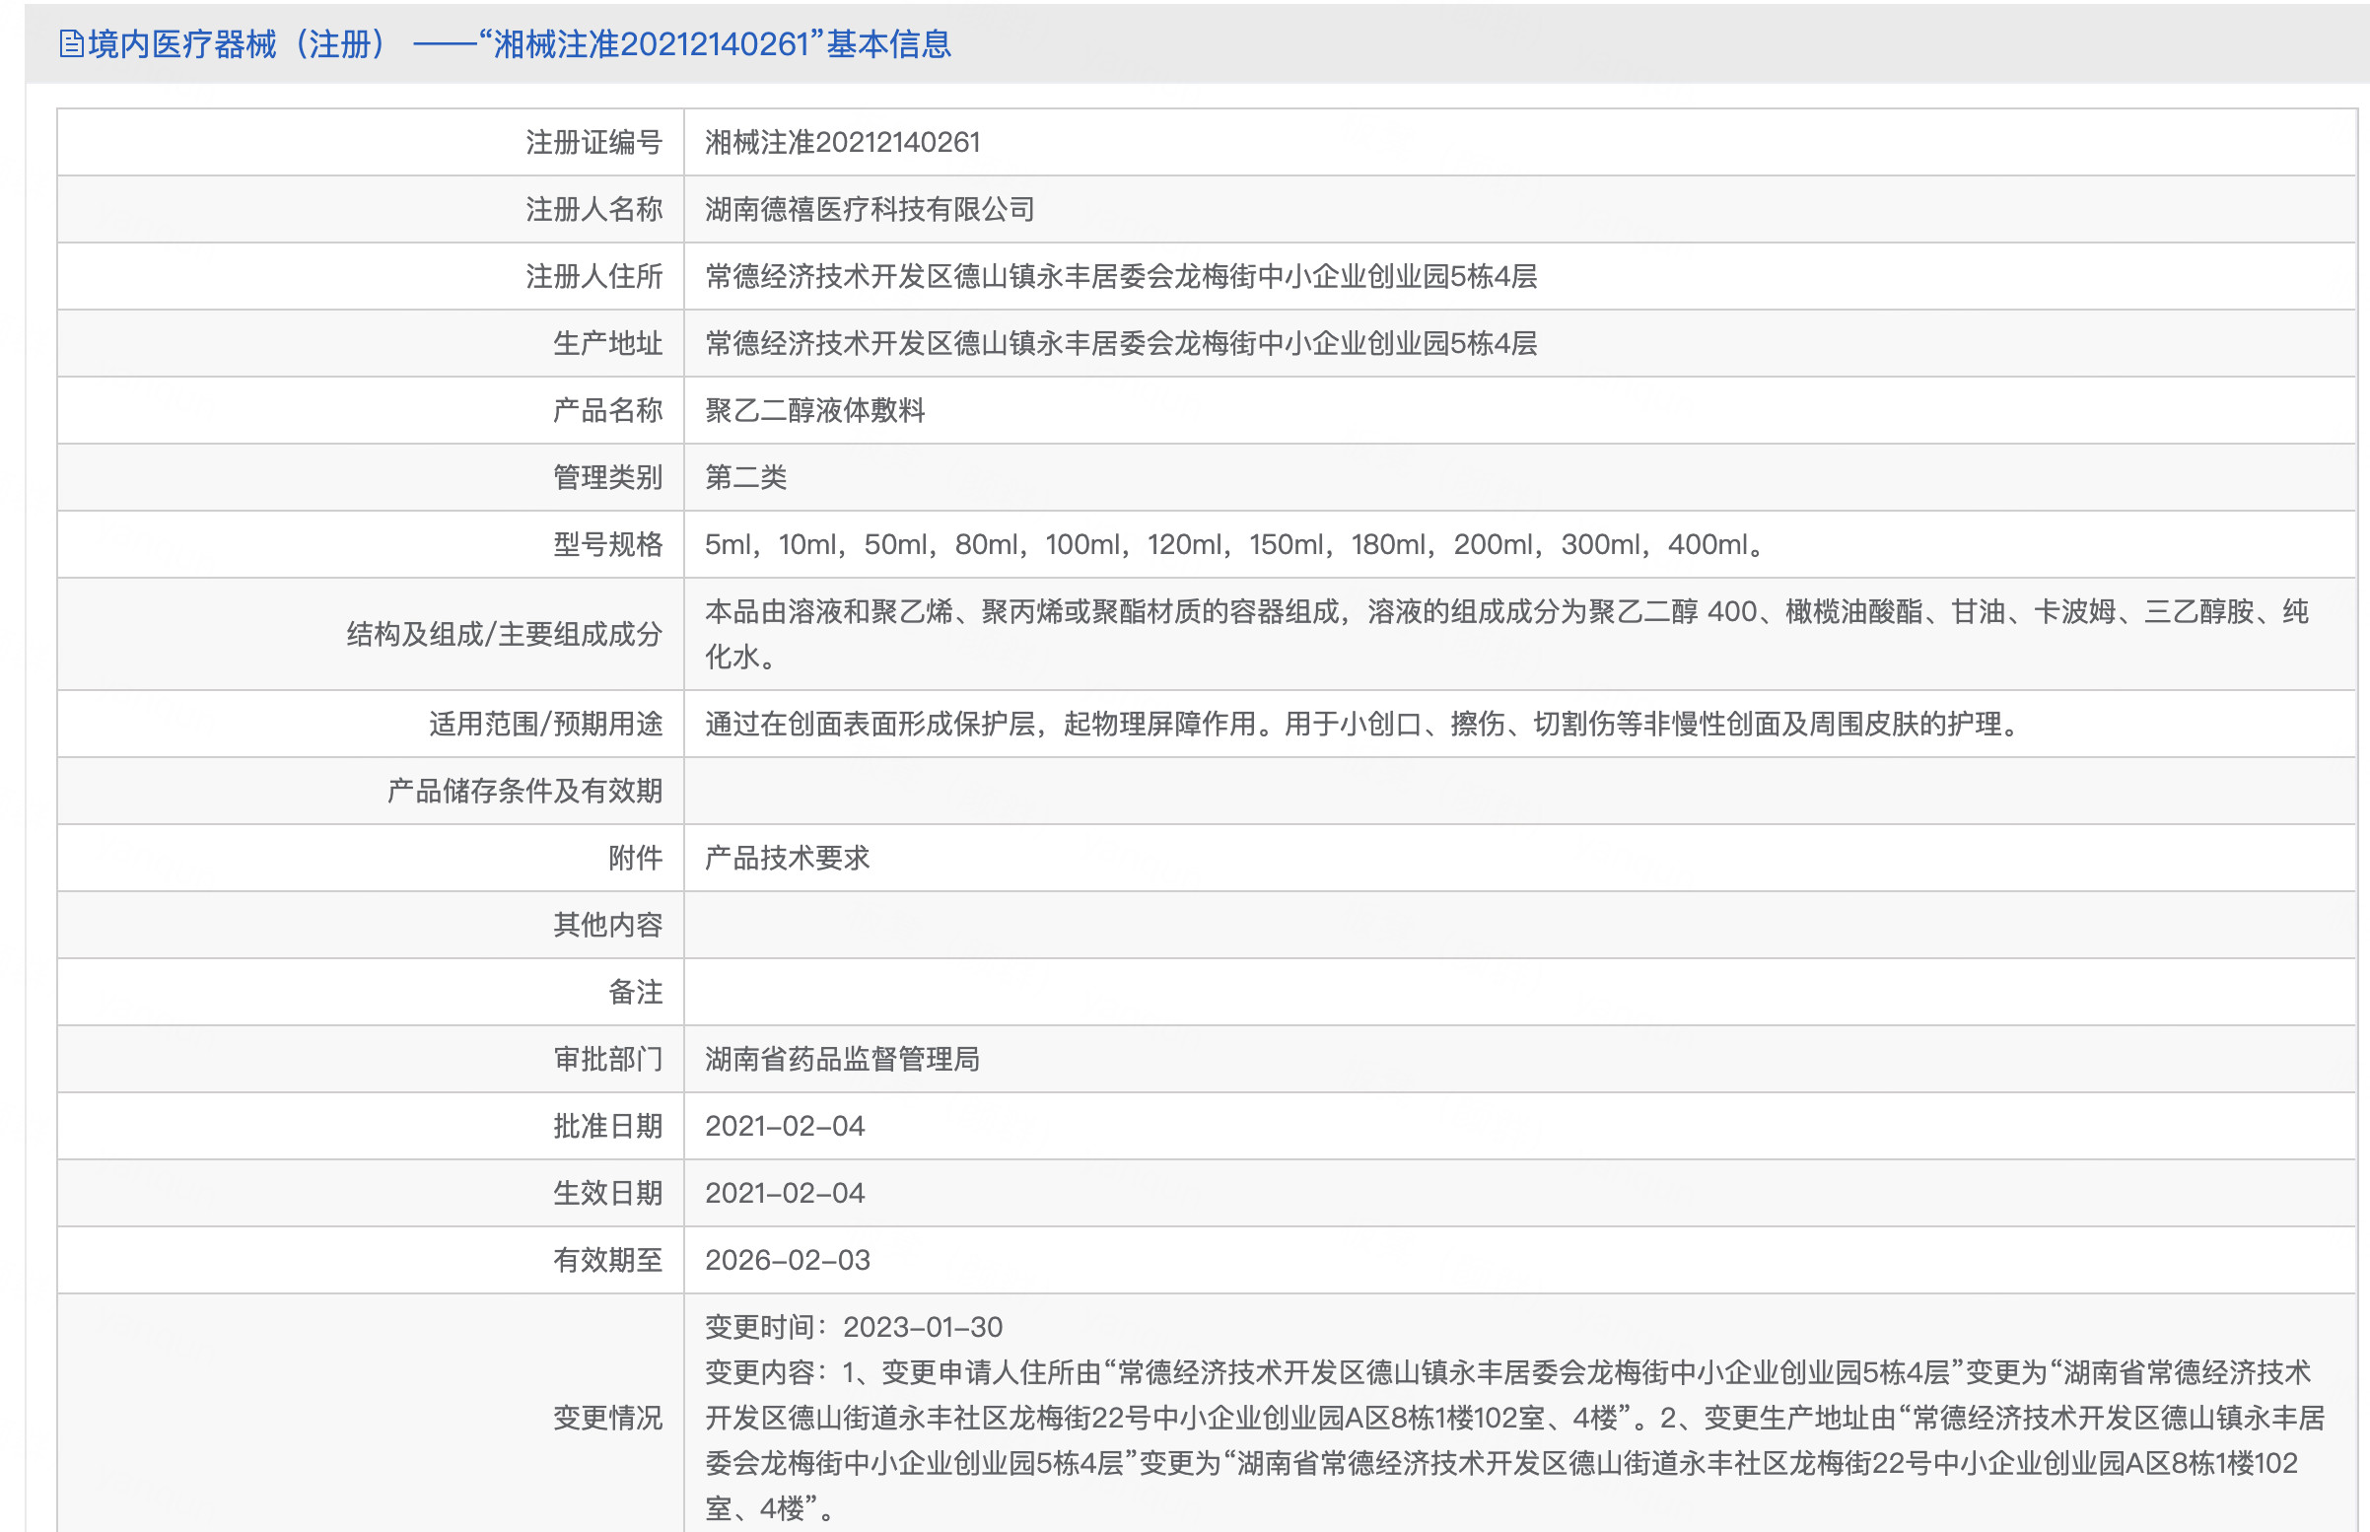2370x1532 pixels.
Task: Select expiry date 2026-02-03
Action: coord(788,1260)
